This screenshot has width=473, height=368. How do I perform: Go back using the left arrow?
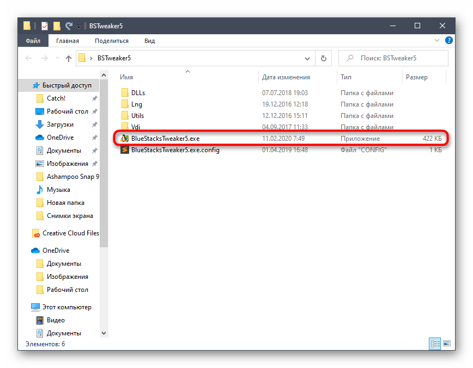coord(28,58)
